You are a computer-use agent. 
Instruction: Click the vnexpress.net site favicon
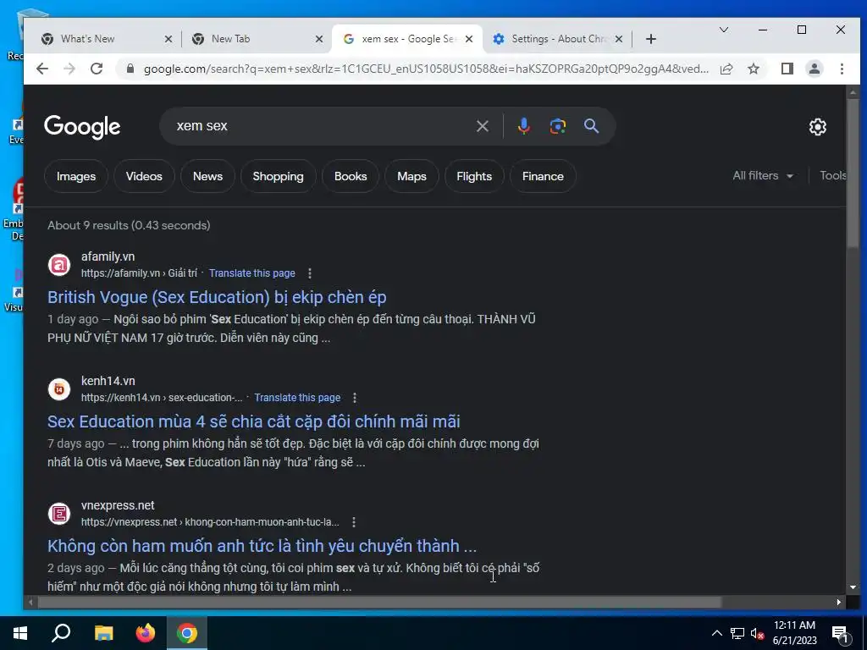point(59,514)
